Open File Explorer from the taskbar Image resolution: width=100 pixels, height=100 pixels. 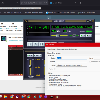point(6,97)
